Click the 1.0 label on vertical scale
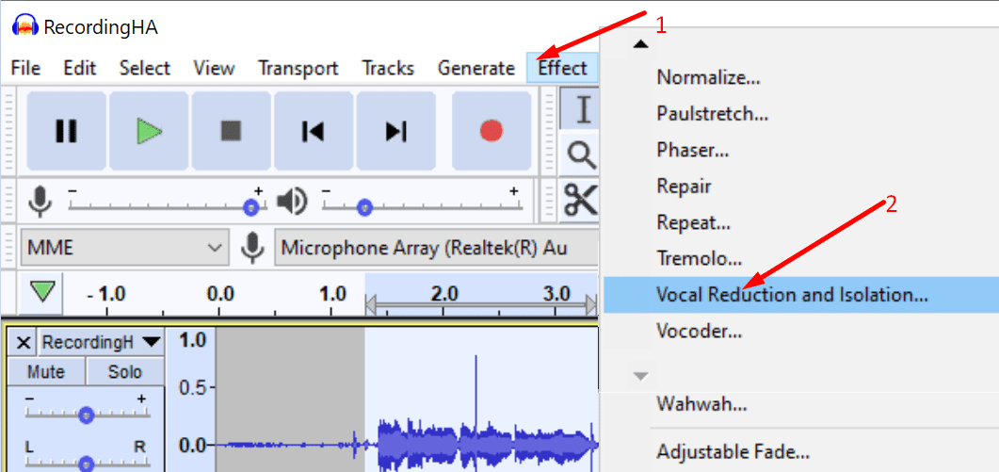Image resolution: width=999 pixels, height=472 pixels. click(x=193, y=340)
